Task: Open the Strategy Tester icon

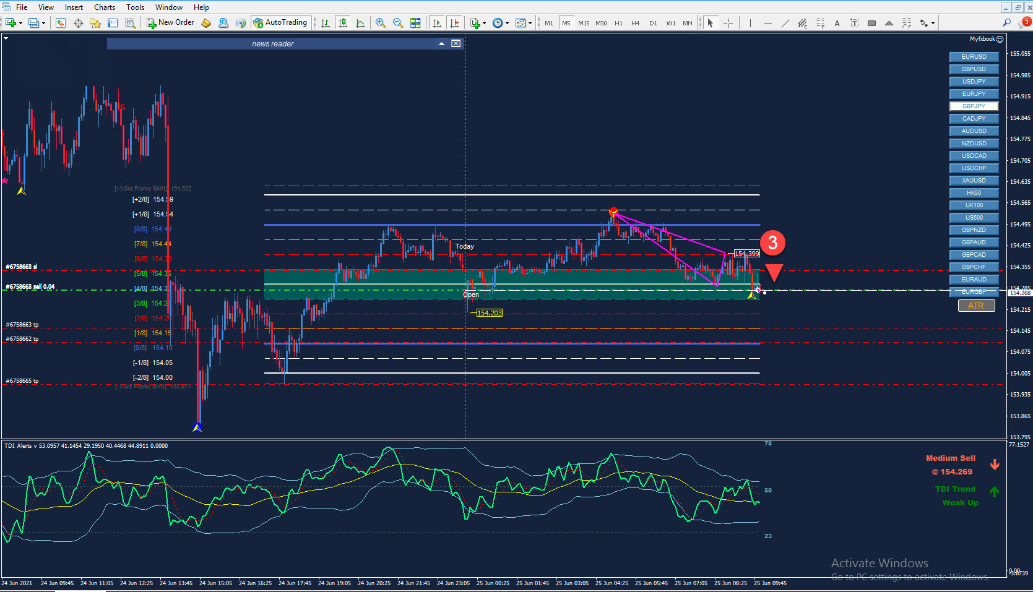Action: (x=130, y=23)
